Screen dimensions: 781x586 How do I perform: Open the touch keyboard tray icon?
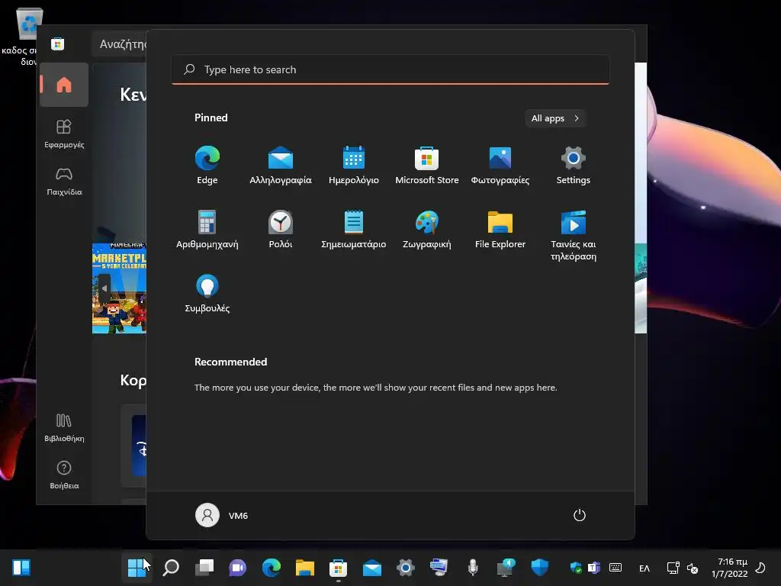tap(615, 568)
